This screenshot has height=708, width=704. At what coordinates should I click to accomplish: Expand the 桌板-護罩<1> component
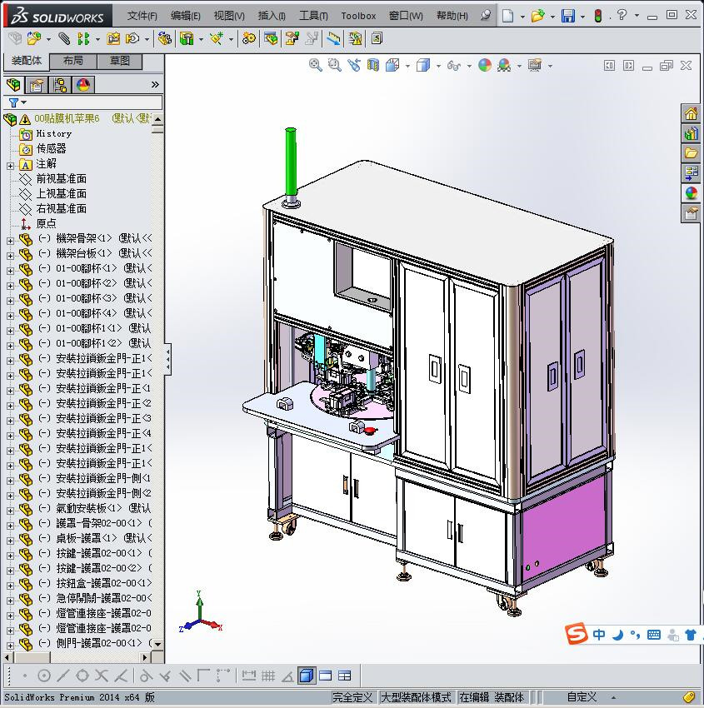tap(10, 541)
